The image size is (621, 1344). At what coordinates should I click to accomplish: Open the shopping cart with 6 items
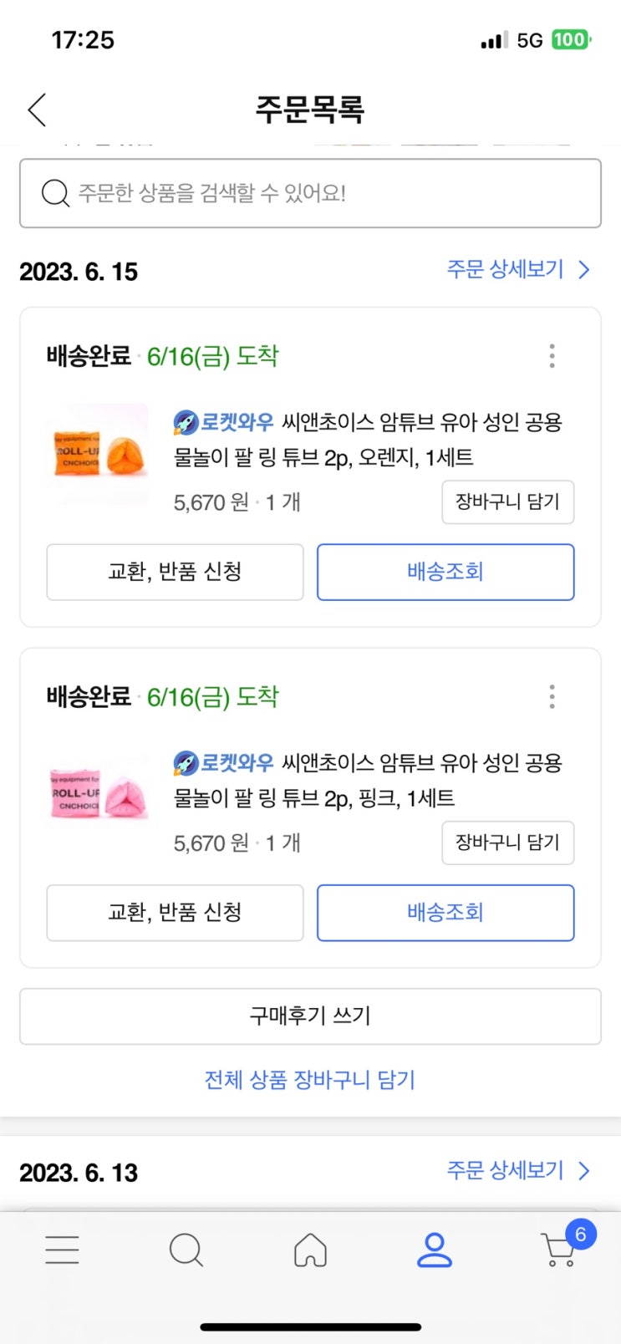tap(560, 1250)
